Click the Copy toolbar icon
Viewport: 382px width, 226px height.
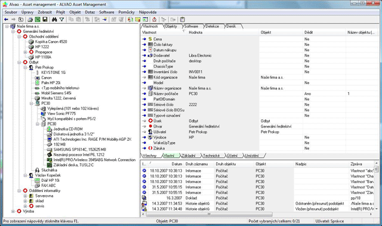[71, 20]
